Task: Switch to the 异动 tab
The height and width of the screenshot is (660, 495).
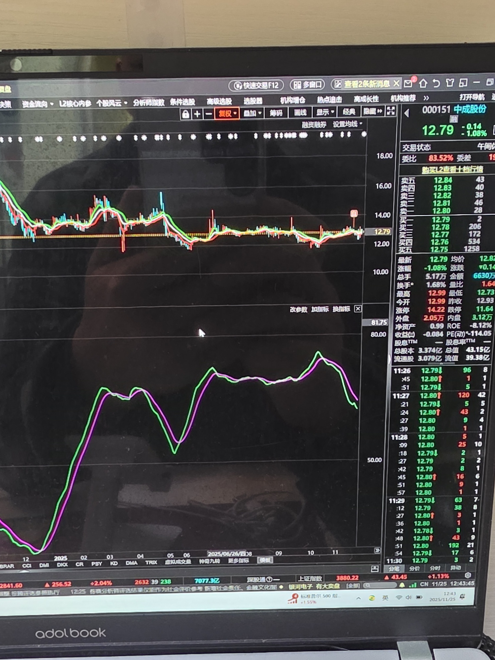Action: [x=456, y=568]
